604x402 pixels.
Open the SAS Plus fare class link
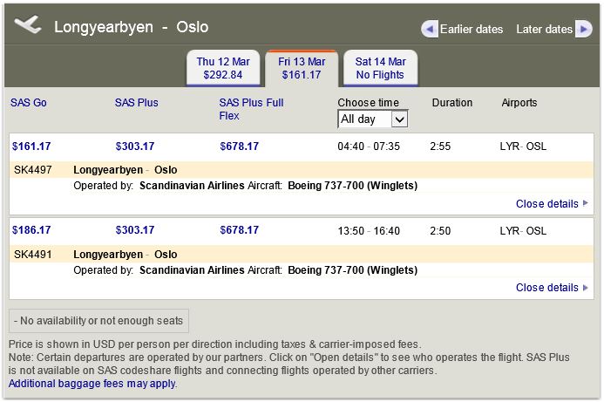pos(136,103)
